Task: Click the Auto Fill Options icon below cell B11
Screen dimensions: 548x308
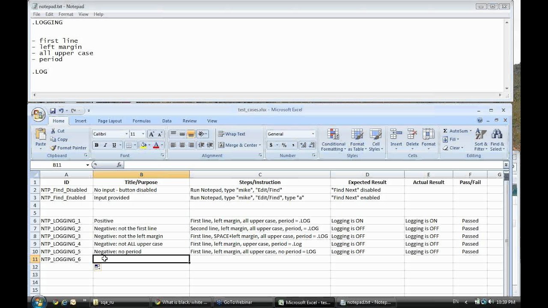Action: [x=98, y=267]
